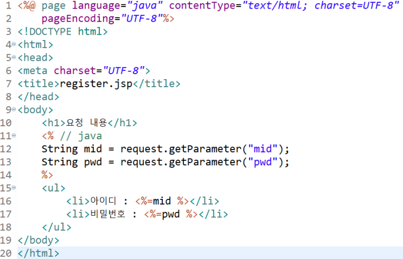Click the <% scriptlet opener on line 11
This screenshot has width=403, height=259.
click(x=48, y=136)
